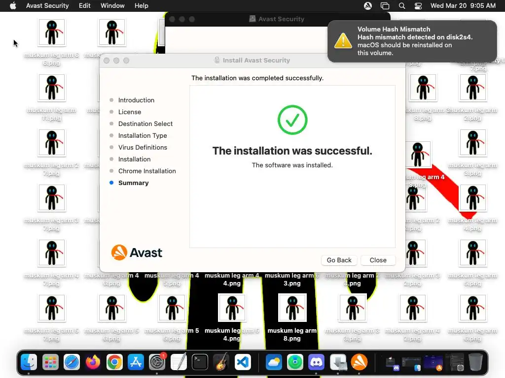The height and width of the screenshot is (378, 505).
Task: Select the Chrome Installation step
Action: point(147,171)
